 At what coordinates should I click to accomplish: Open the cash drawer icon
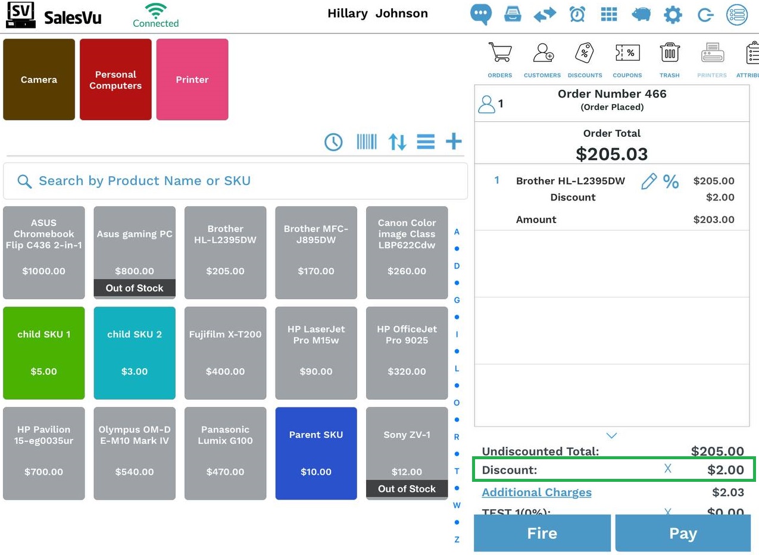coord(513,14)
